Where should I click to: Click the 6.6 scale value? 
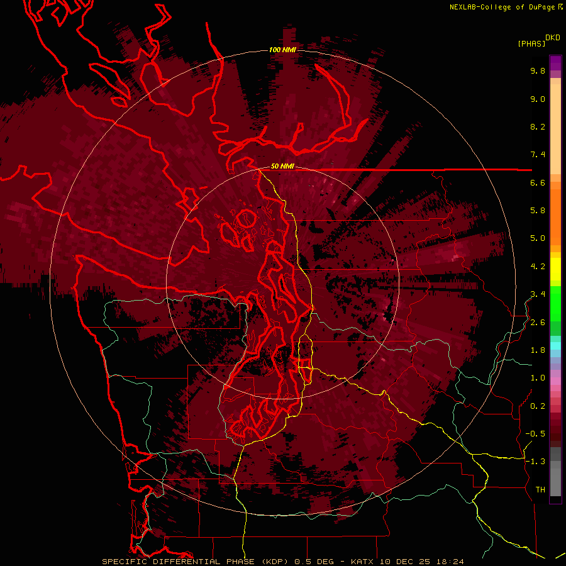(538, 182)
